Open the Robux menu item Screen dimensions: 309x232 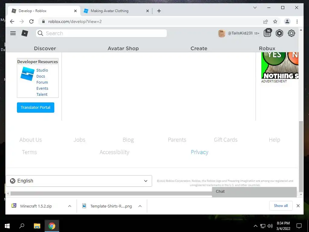tap(267, 48)
